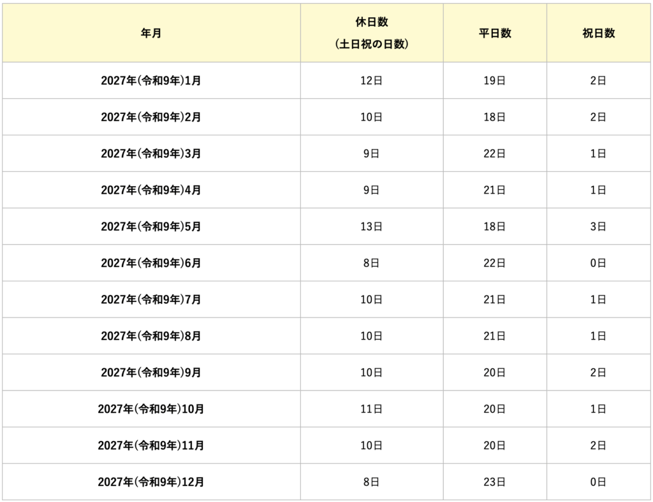
Task: Select the 2027年(令和9年)1月 row label
Action: (151, 81)
